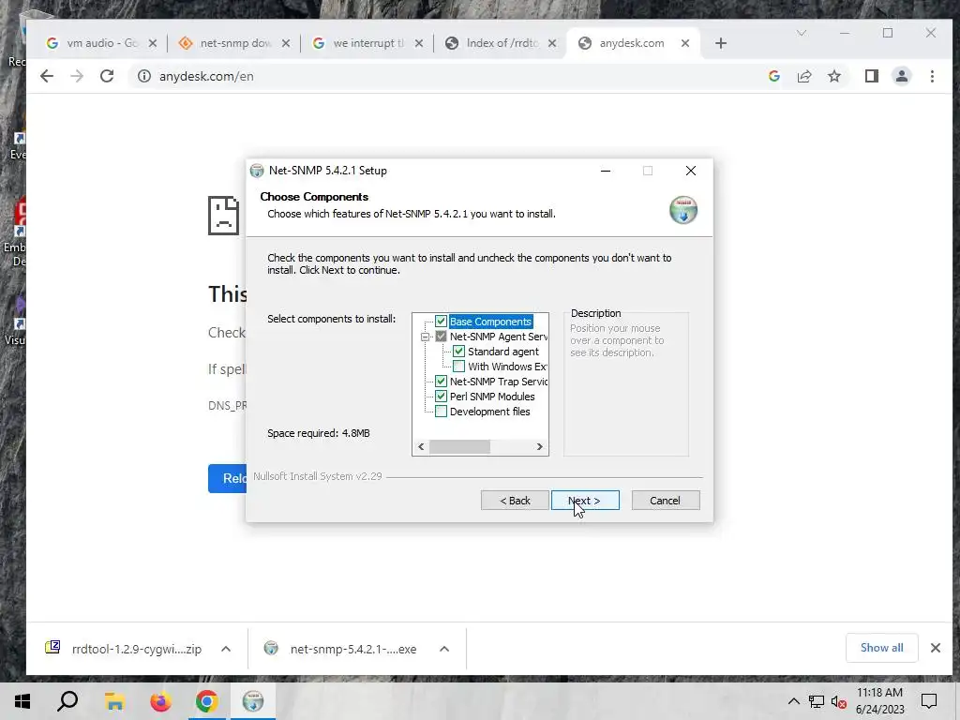
Task: Click the component list horizontal scrollbar thumb
Action: (459, 447)
